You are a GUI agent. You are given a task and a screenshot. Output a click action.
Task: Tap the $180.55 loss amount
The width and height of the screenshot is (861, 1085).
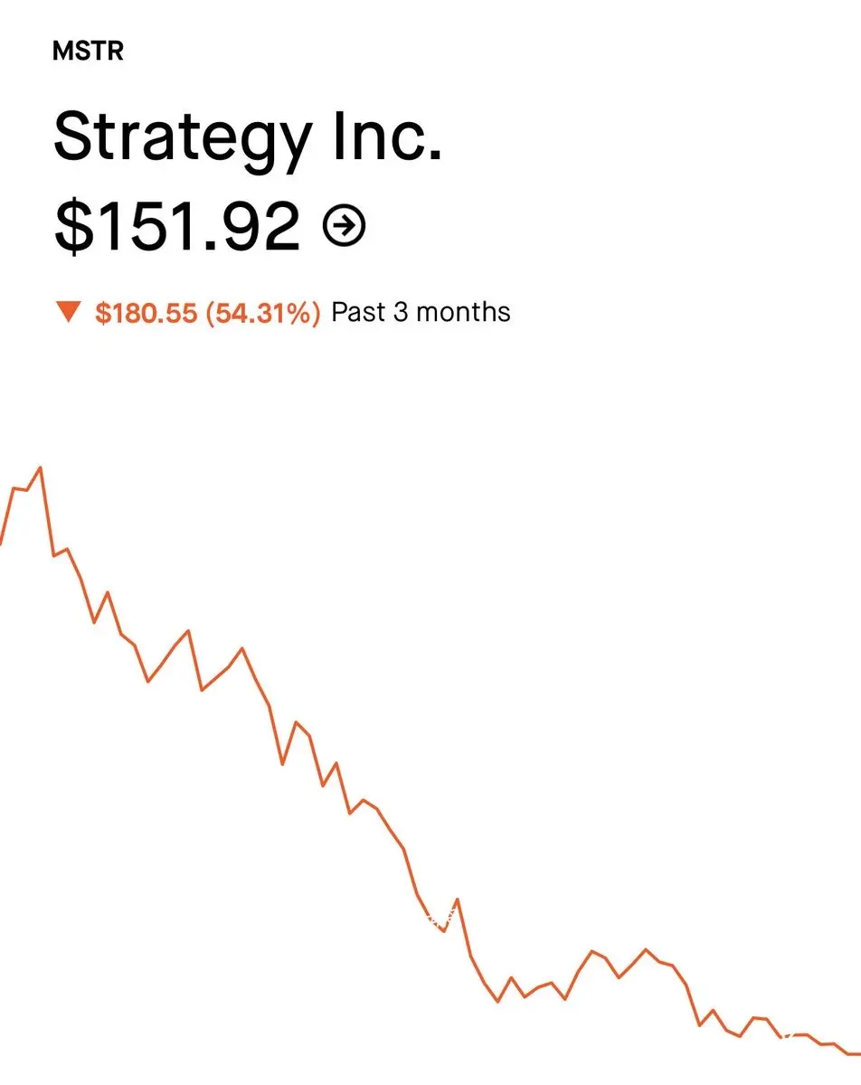click(x=146, y=313)
